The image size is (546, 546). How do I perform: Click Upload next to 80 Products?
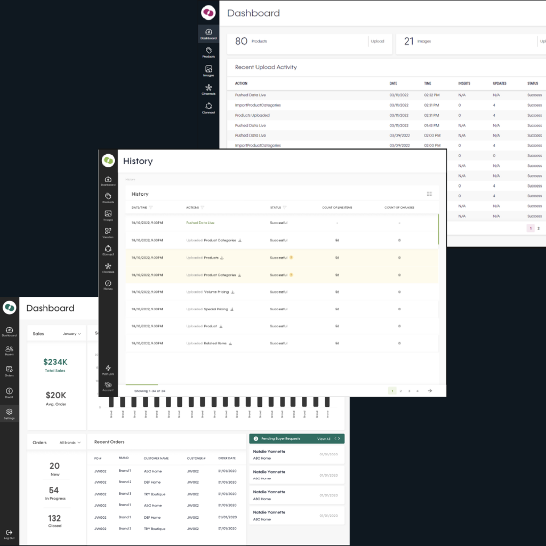[378, 41]
